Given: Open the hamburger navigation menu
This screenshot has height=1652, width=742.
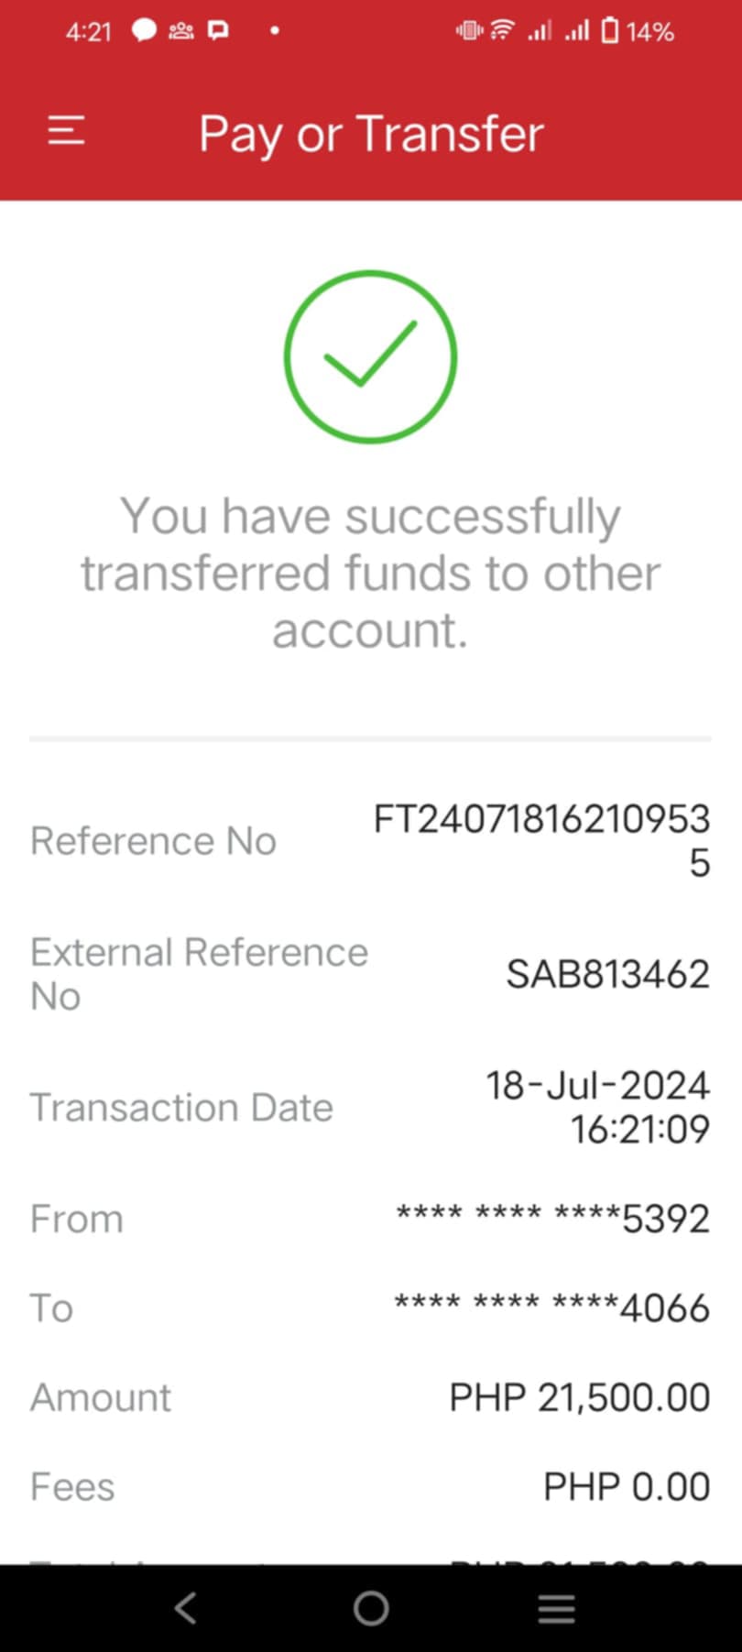Looking at the screenshot, I should click(66, 132).
